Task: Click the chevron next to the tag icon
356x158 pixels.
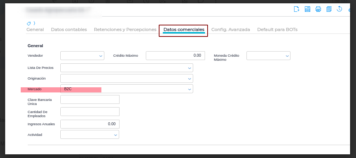Action: pyautogui.click(x=34, y=23)
